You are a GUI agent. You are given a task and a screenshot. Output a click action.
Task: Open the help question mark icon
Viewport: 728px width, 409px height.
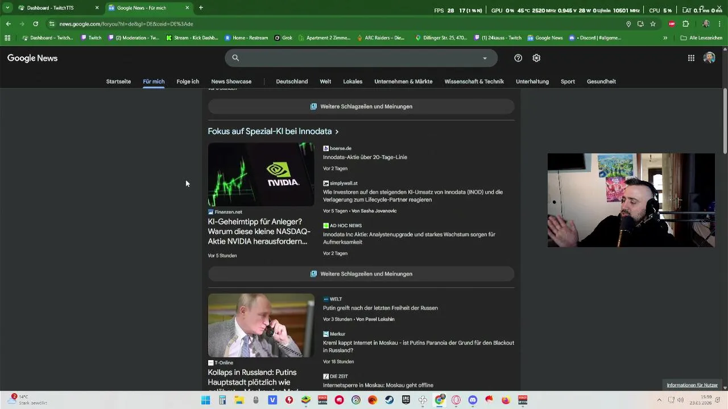518,58
